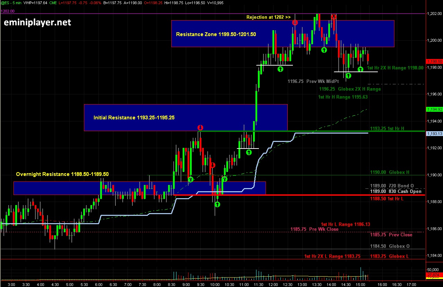Image resolution: width=443 pixels, height=287 pixels.
Task: Click '1184.50 Globex O' label
Action: click(390, 246)
